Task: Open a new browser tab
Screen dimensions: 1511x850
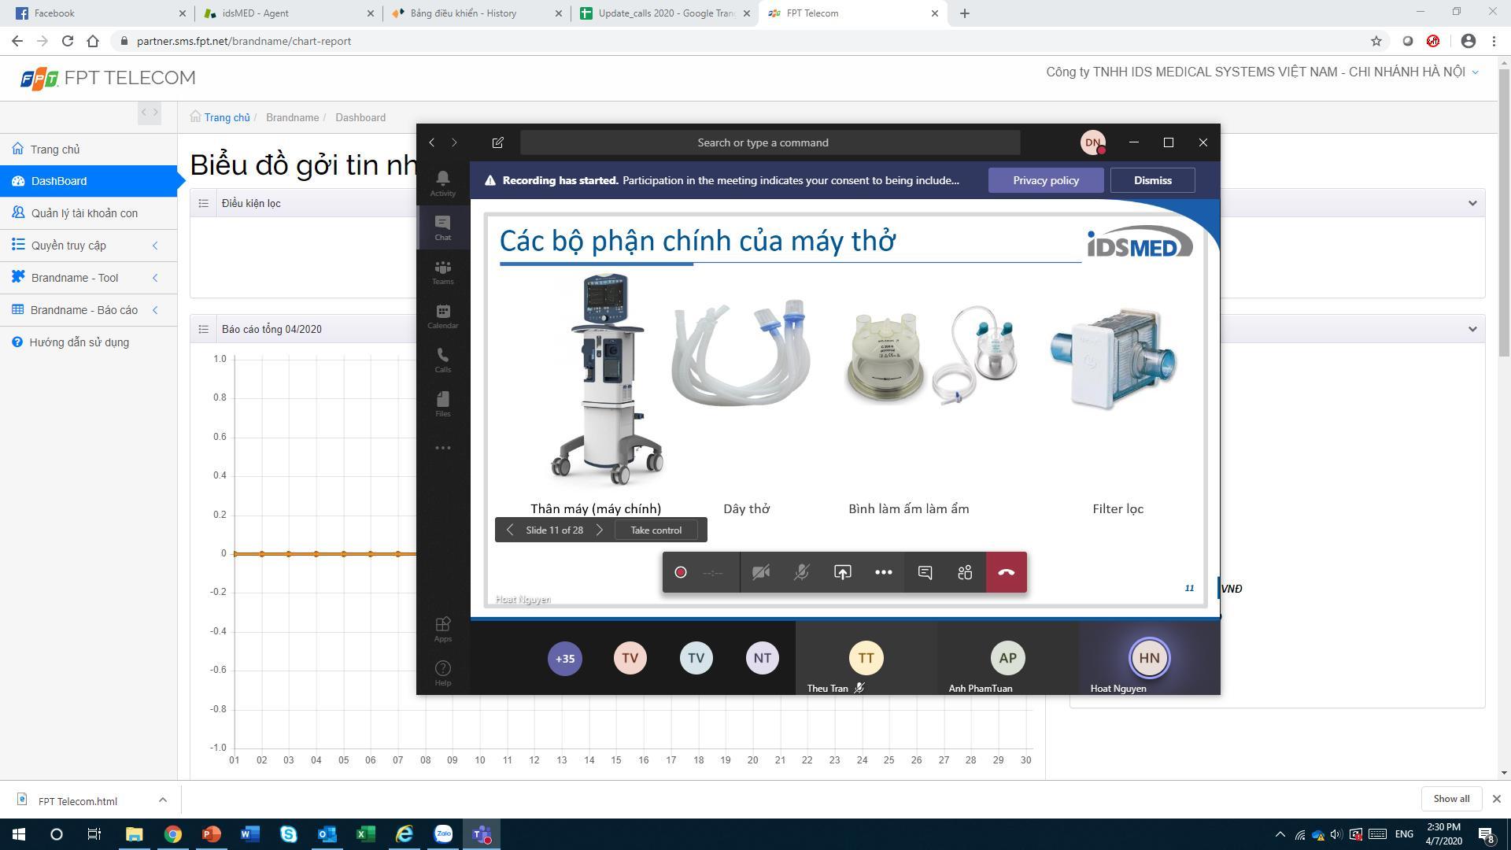Action: coord(964,13)
